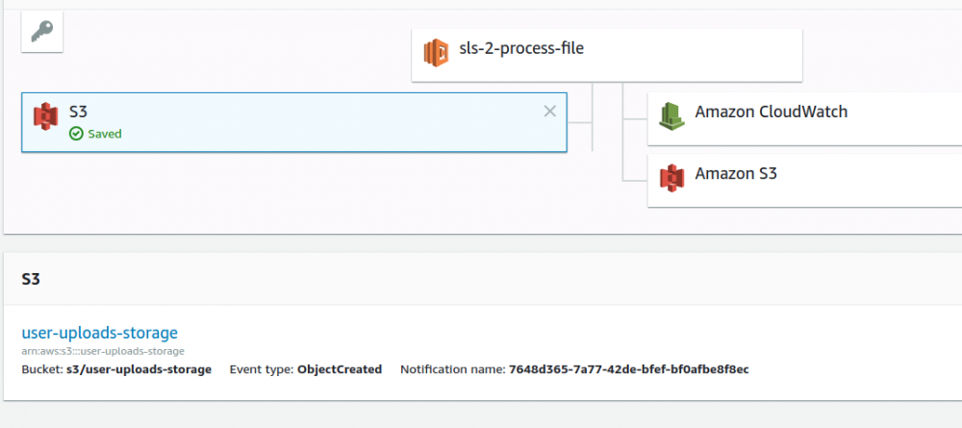962x428 pixels.
Task: Click the Saved status text
Action: pos(105,134)
